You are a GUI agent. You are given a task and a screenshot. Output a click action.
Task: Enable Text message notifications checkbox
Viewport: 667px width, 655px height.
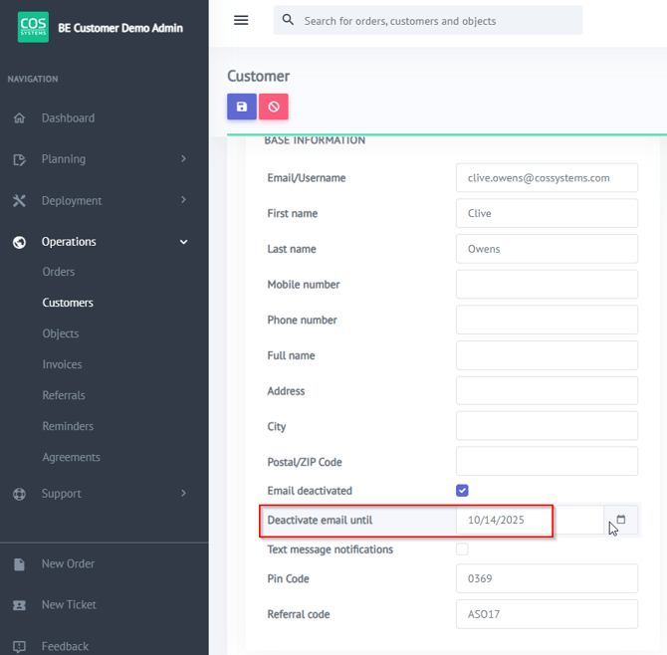(462, 549)
